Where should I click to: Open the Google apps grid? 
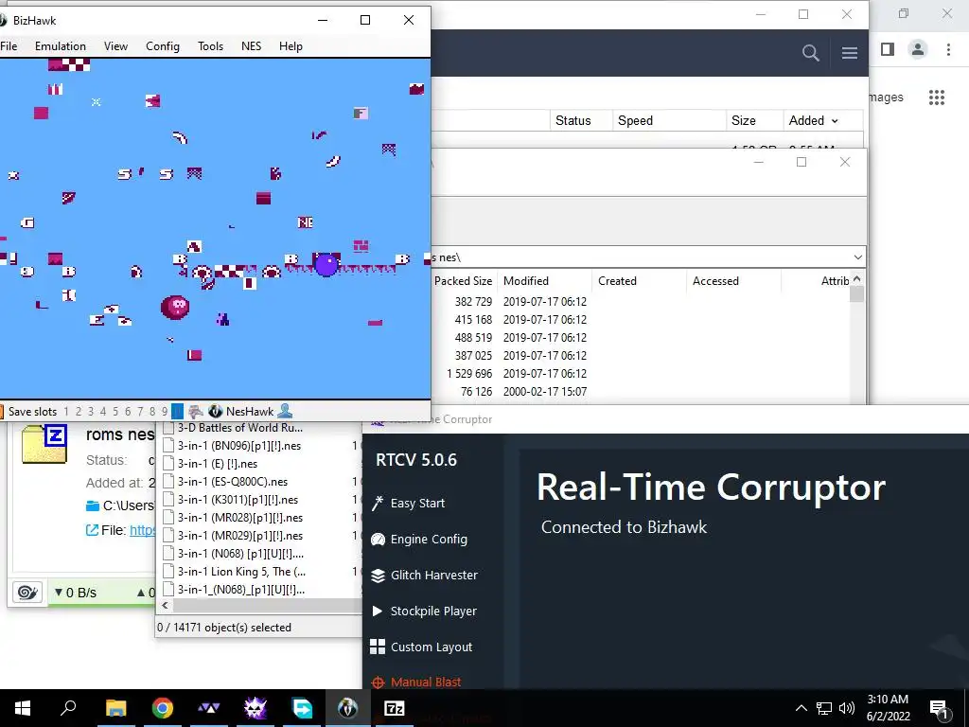(937, 98)
